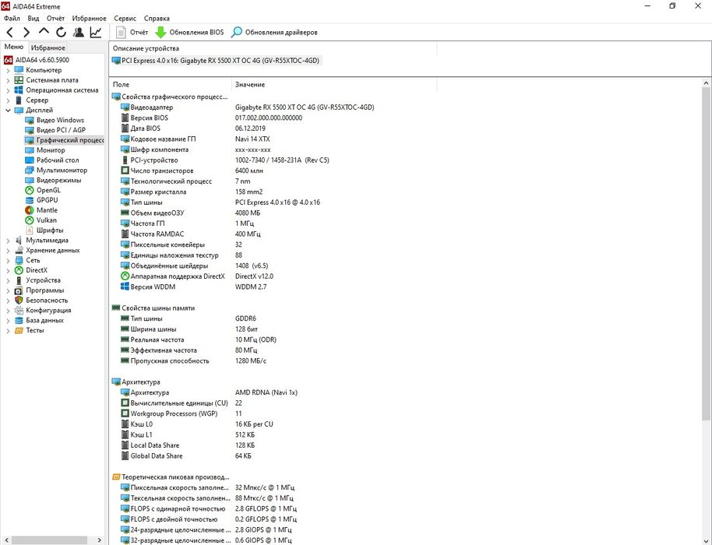Click sidebar horizontal scrollbar right arrow
Image resolution: width=712 pixels, height=545 pixels.
pos(100,540)
